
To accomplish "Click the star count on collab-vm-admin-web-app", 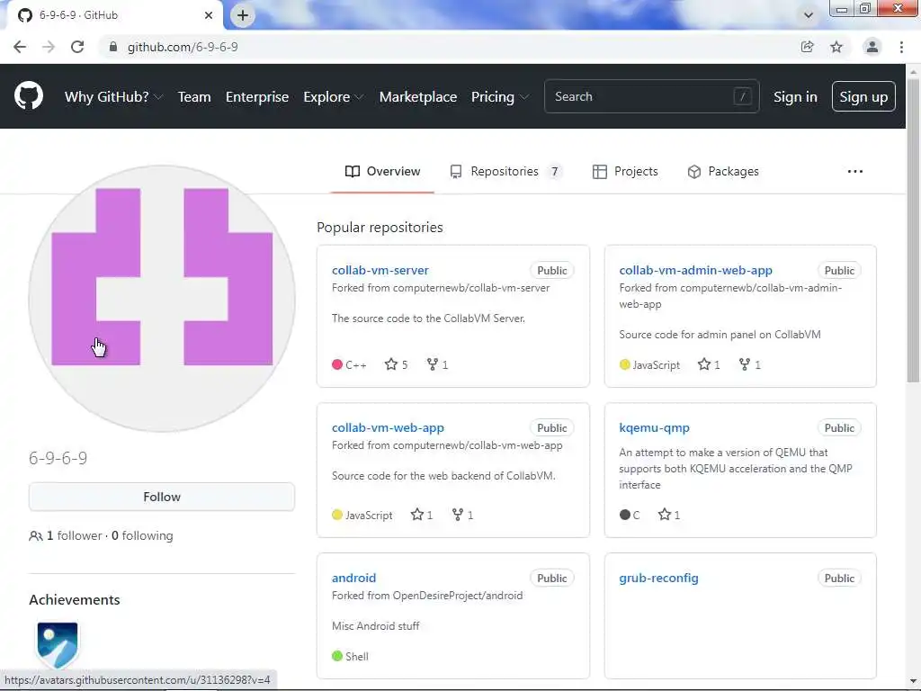I will 709,365.
